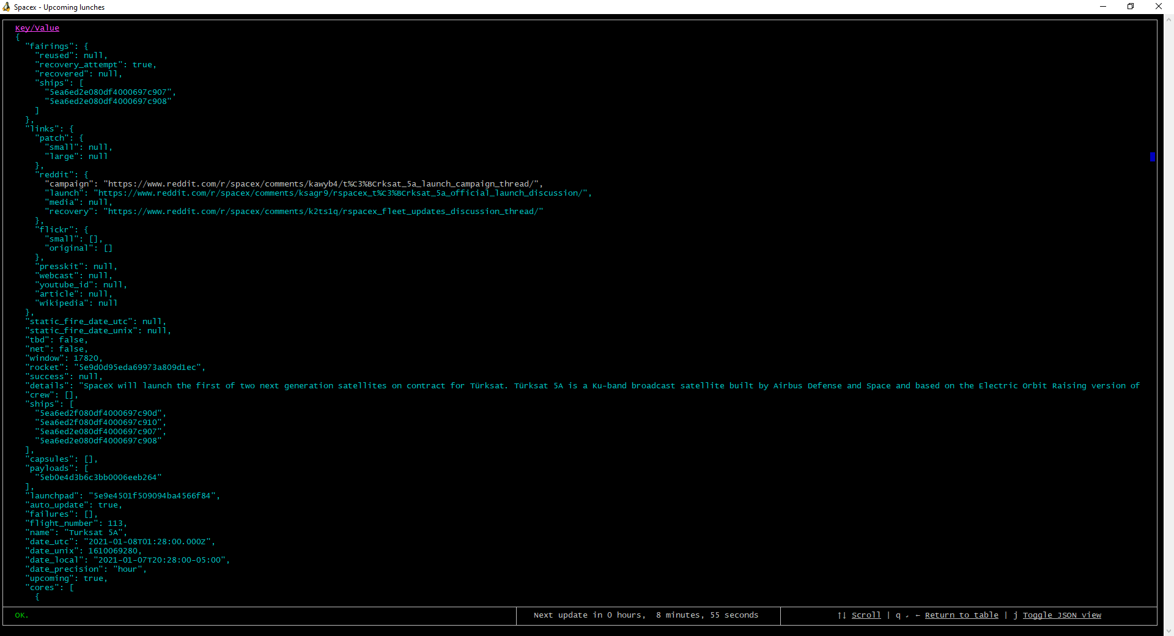The width and height of the screenshot is (1174, 636).
Task: Click the "article": null line
Action: (73, 294)
